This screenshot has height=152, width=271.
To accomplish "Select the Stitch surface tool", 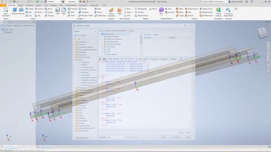I will (x=180, y=9).
